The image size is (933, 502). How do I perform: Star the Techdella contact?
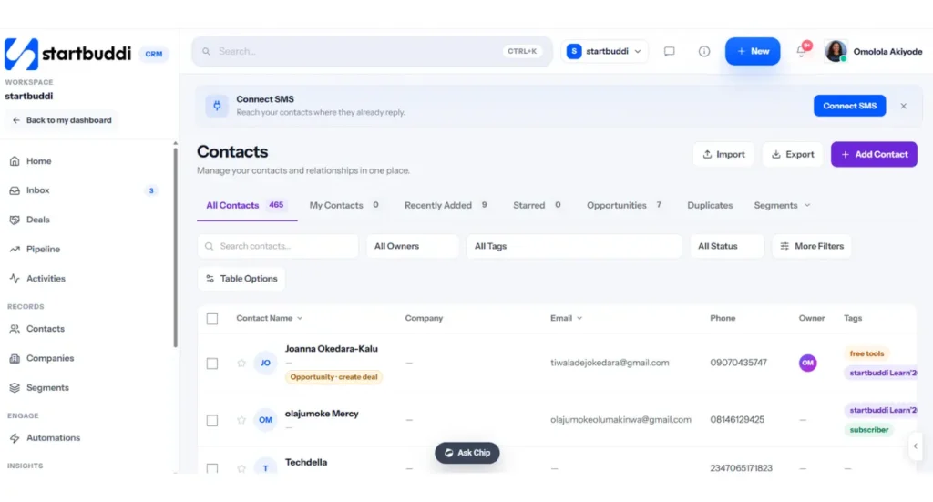(241, 468)
